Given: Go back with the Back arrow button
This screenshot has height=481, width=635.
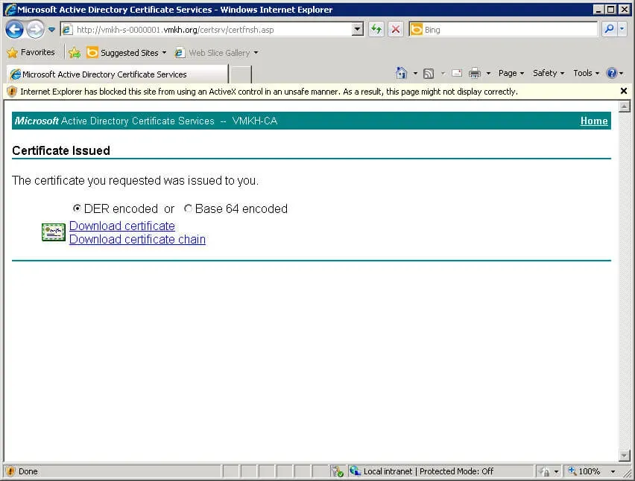Looking at the screenshot, I should 15,30.
